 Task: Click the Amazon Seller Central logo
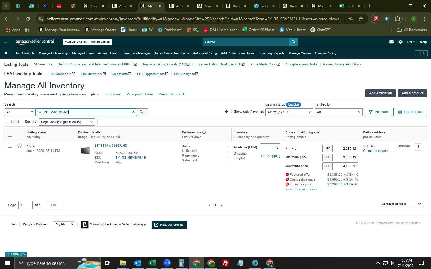35,42
